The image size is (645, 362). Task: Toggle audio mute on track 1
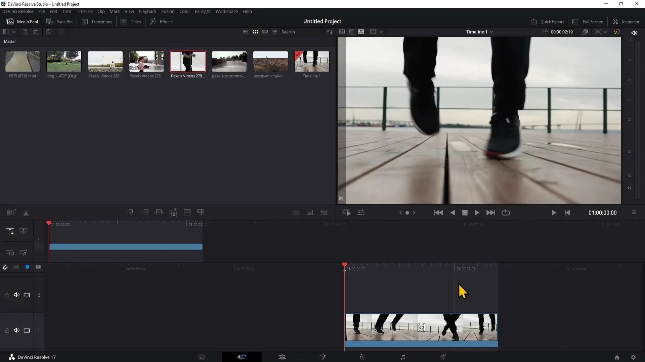click(16, 330)
